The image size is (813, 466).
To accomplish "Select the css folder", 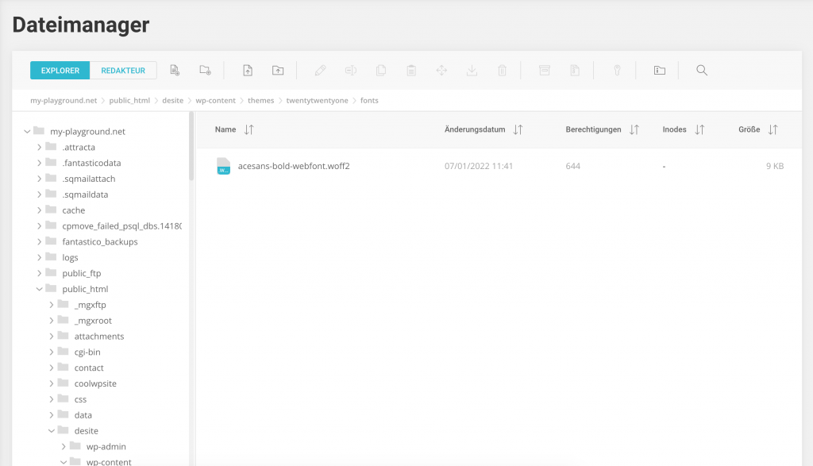I will coord(80,399).
